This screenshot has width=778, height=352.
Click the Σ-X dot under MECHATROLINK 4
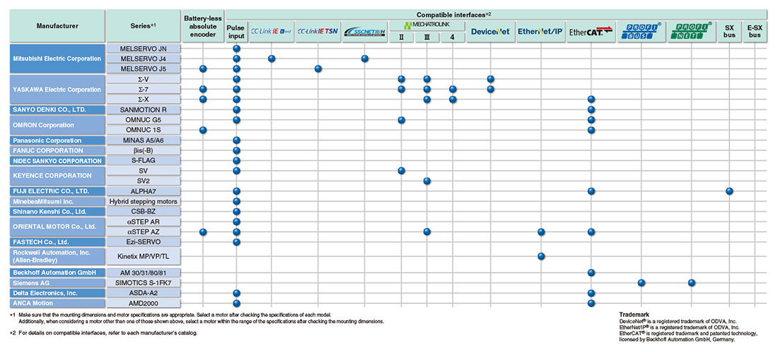[x=452, y=99]
